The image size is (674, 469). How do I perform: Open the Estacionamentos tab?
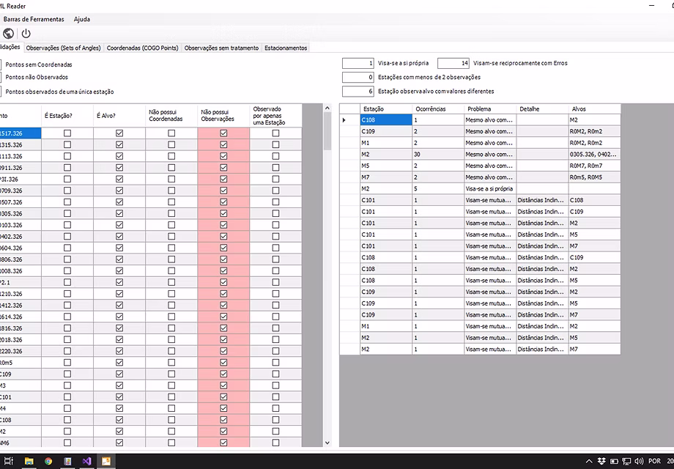click(286, 48)
